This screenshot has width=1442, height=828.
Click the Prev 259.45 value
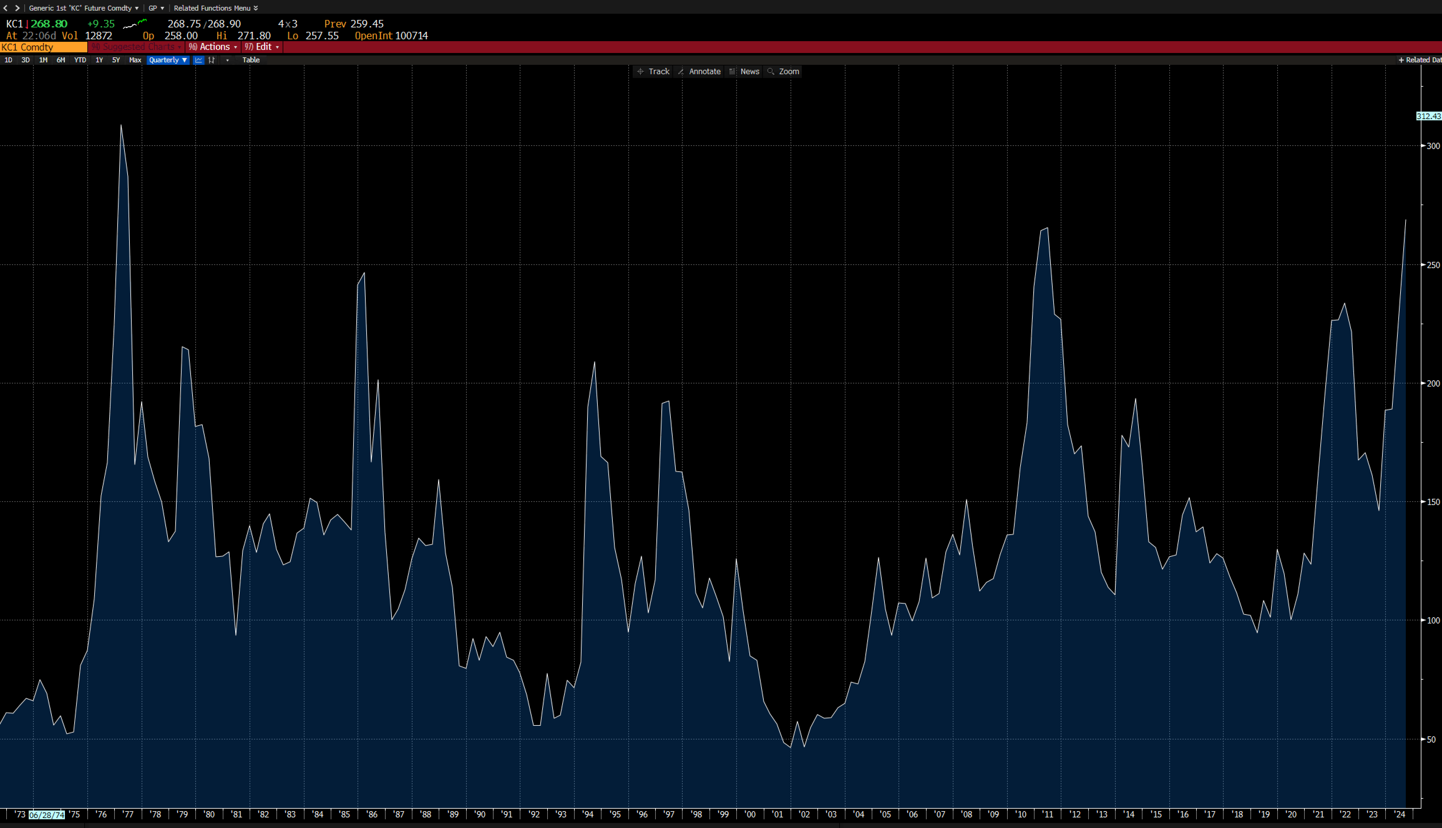pos(354,24)
